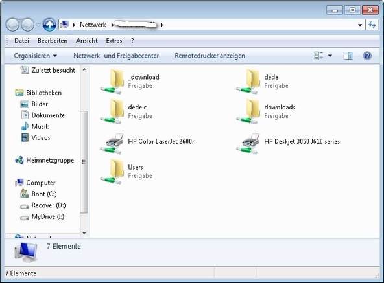Click the _download shared folder icon
Image resolution: width=384 pixels, height=283 pixels.
pos(112,82)
